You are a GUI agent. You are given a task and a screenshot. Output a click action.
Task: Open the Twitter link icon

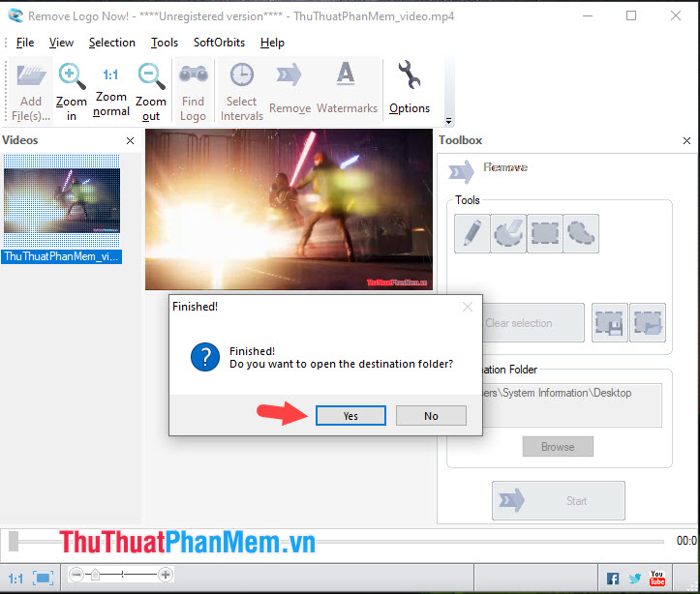tap(634, 579)
